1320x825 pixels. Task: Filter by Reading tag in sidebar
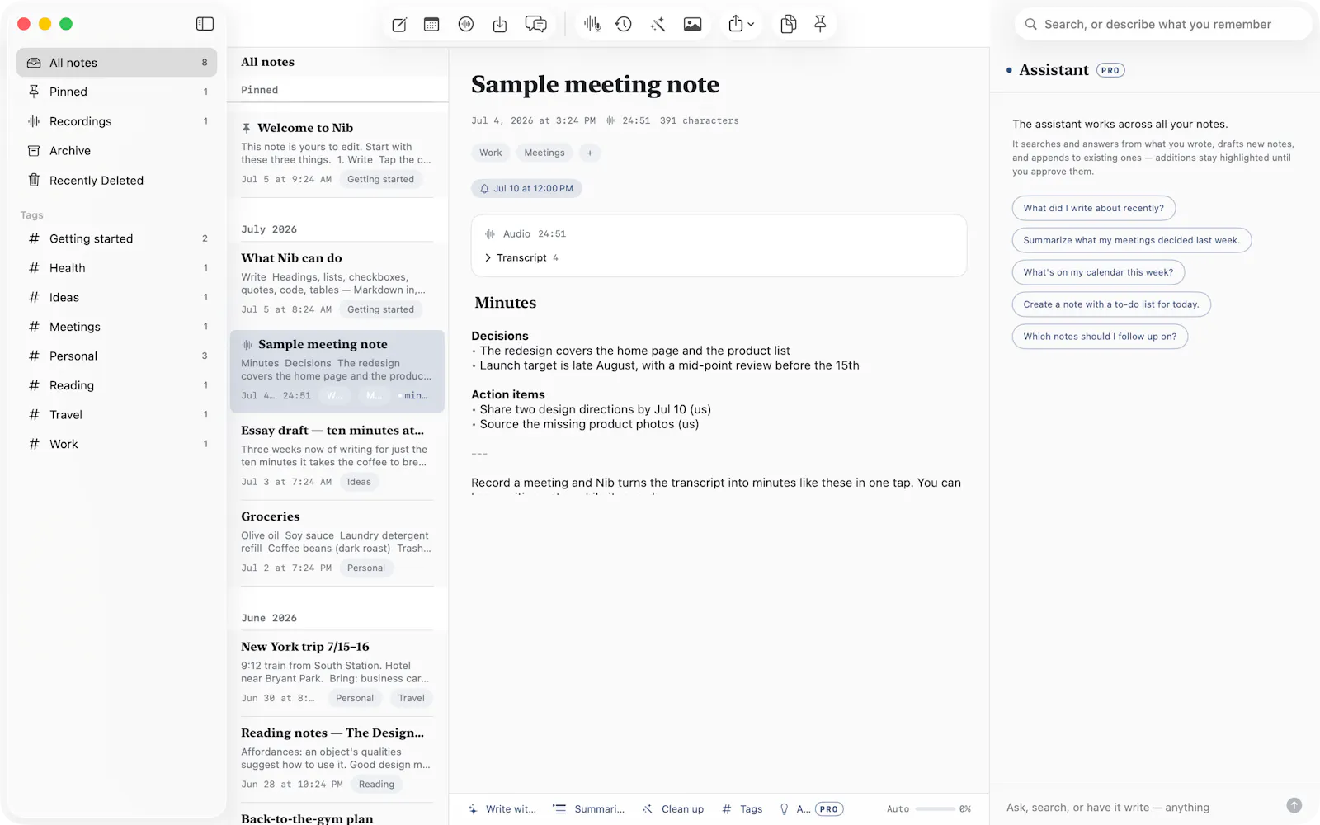click(117, 385)
